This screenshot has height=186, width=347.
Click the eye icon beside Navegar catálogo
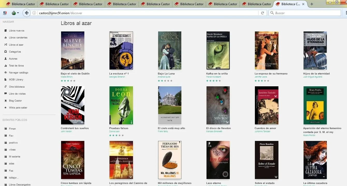[x=6, y=73]
